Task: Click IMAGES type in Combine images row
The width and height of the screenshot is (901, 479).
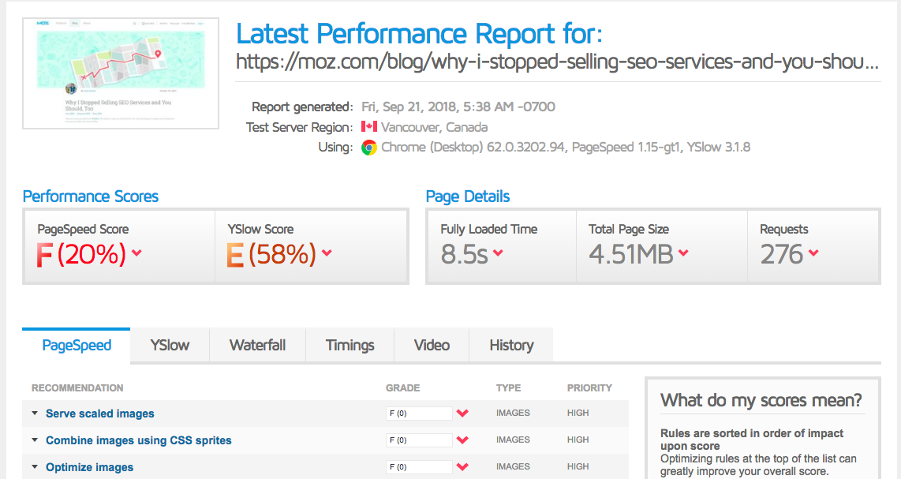Action: tap(513, 440)
